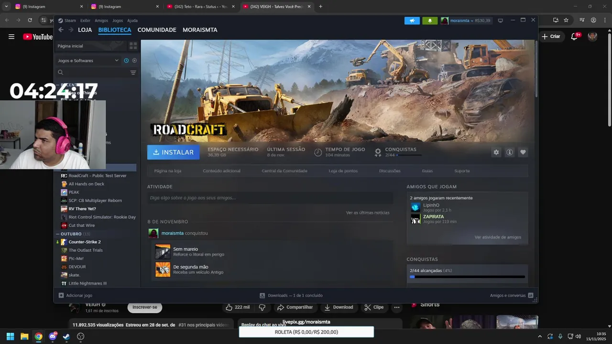Image resolution: width=612 pixels, height=344 pixels.
Task: Click the PEAK game icon in the list
Action: coord(64,192)
